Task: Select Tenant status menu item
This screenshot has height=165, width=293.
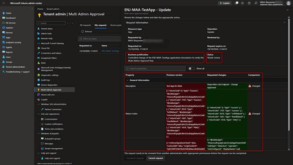Action: click(47, 29)
